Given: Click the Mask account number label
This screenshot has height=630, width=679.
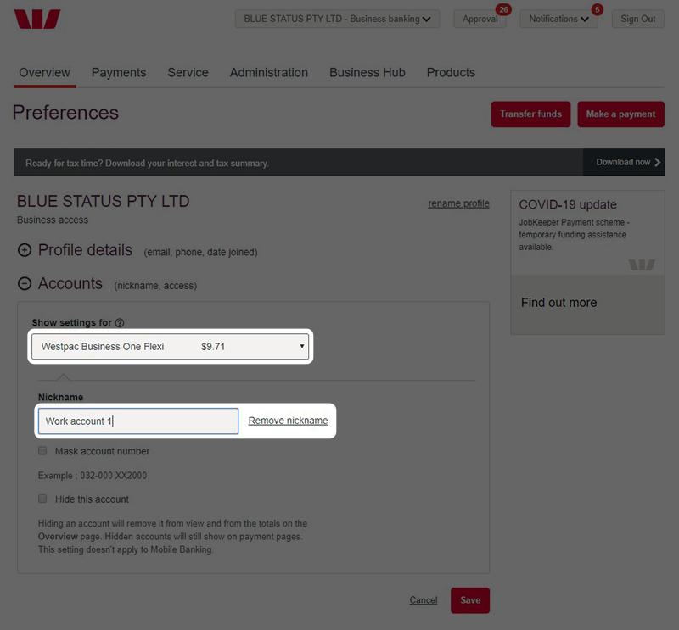Looking at the screenshot, I should coord(102,451).
